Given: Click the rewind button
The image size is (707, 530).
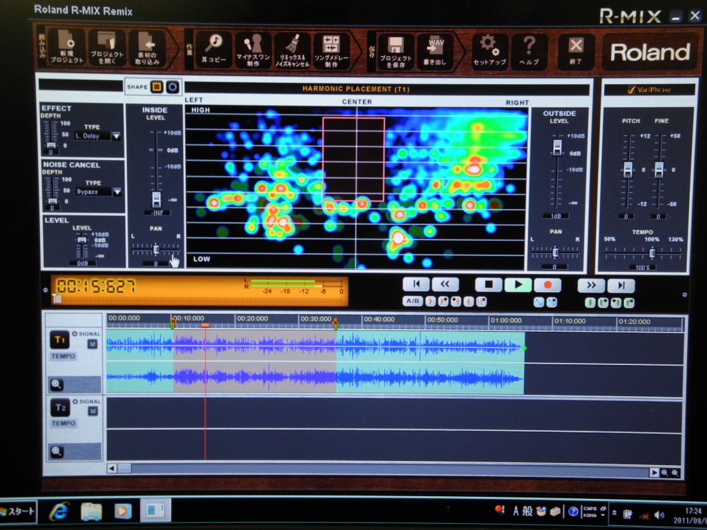Looking at the screenshot, I should (445, 284).
